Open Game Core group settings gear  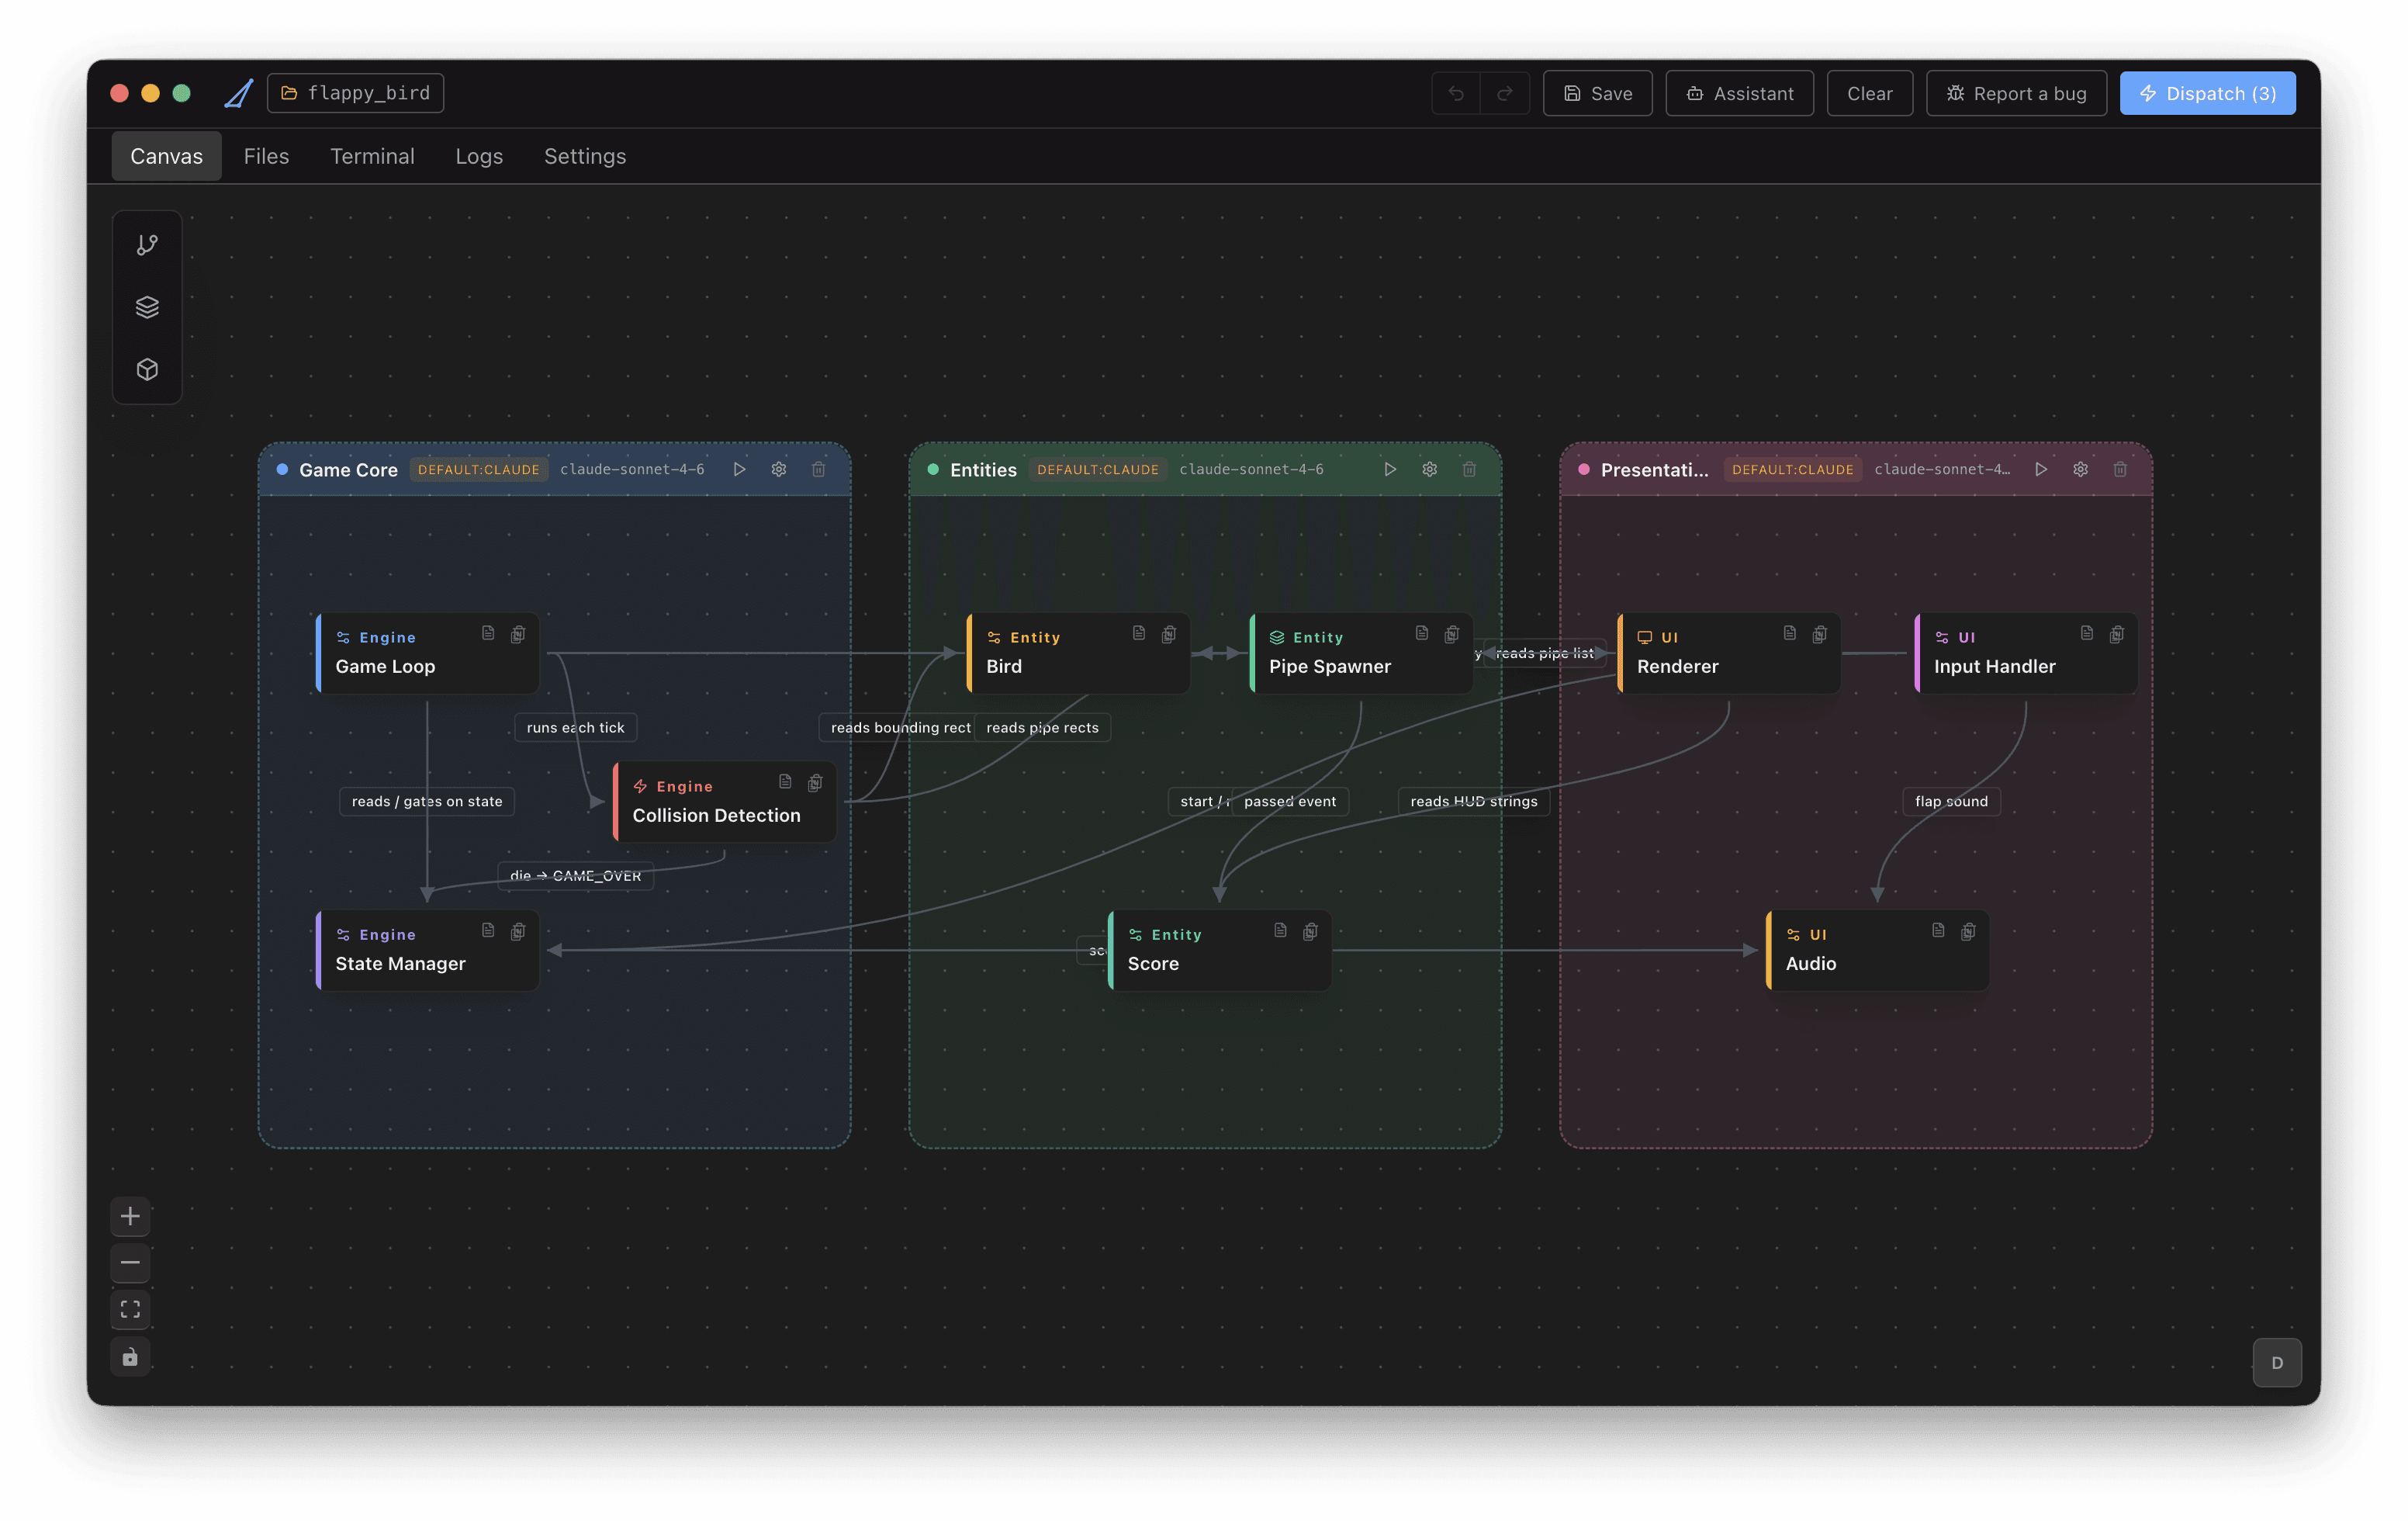tap(779, 469)
